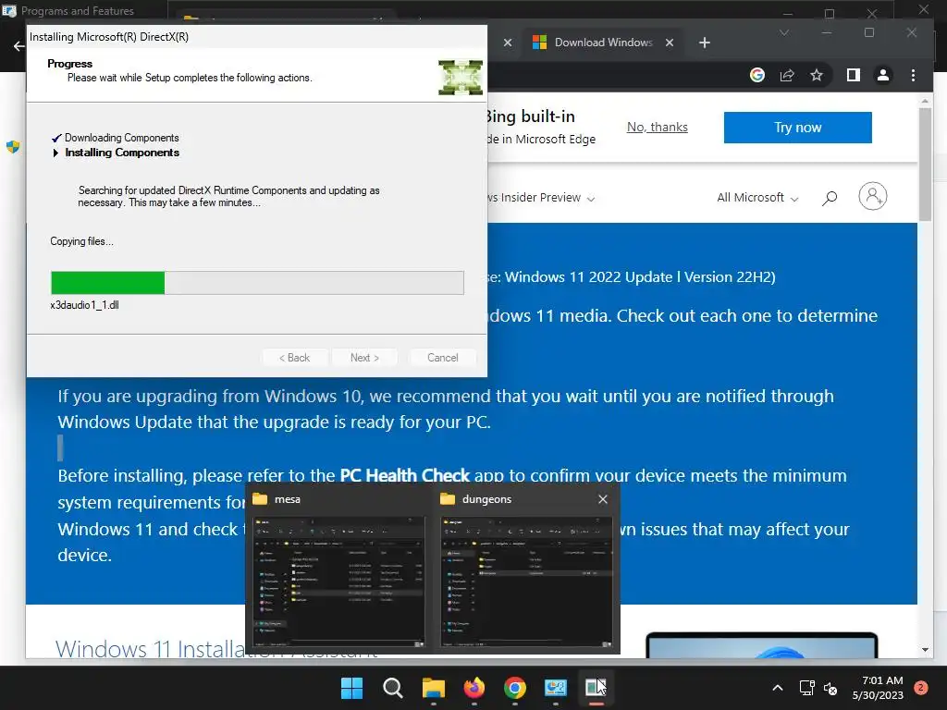This screenshot has height=710, width=947.
Task: Select the x3daudio1_1.dll file name text
Action: 84,305
